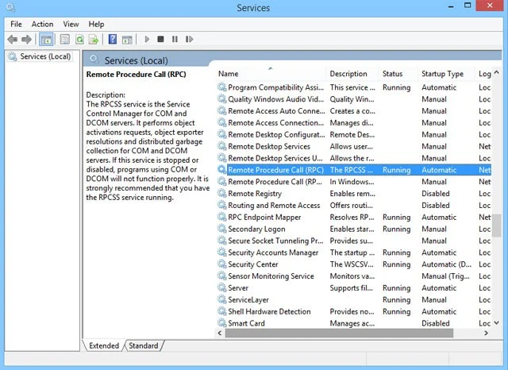508x370 pixels.
Task: Click the Restart Service toolbar icon
Action: pos(189,39)
